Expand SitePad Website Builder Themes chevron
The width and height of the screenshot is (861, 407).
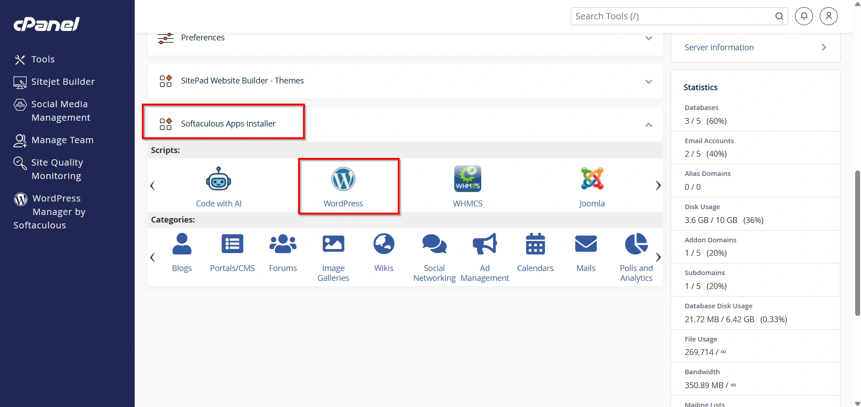(x=649, y=82)
